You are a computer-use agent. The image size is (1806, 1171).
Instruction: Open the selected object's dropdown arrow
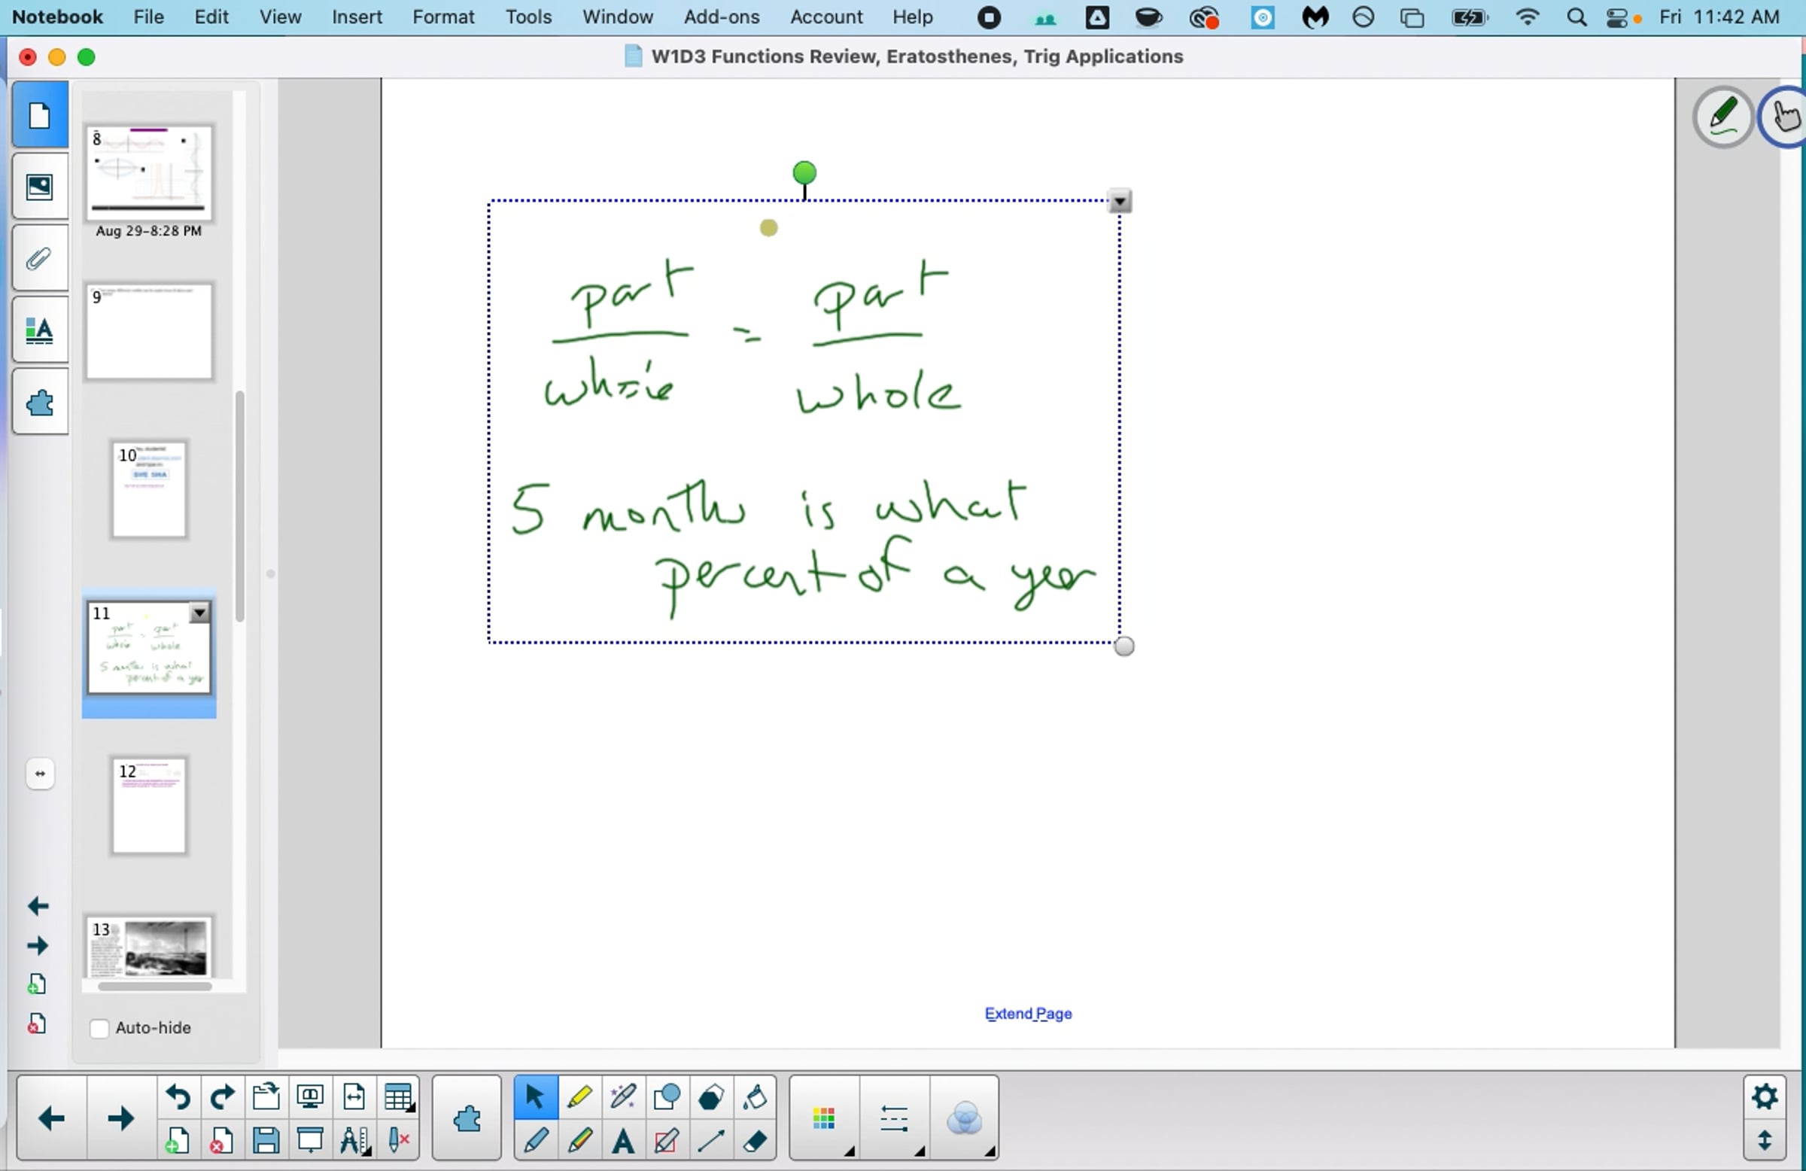tap(1119, 202)
